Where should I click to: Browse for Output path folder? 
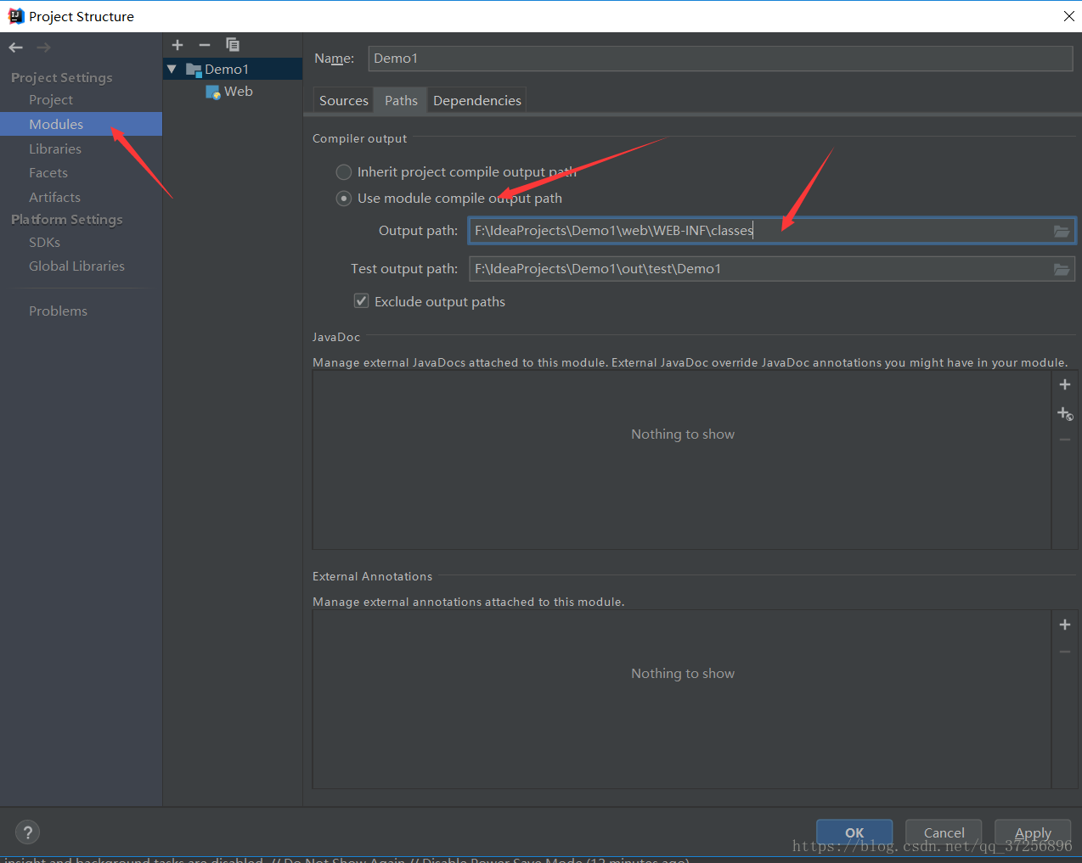point(1062,231)
